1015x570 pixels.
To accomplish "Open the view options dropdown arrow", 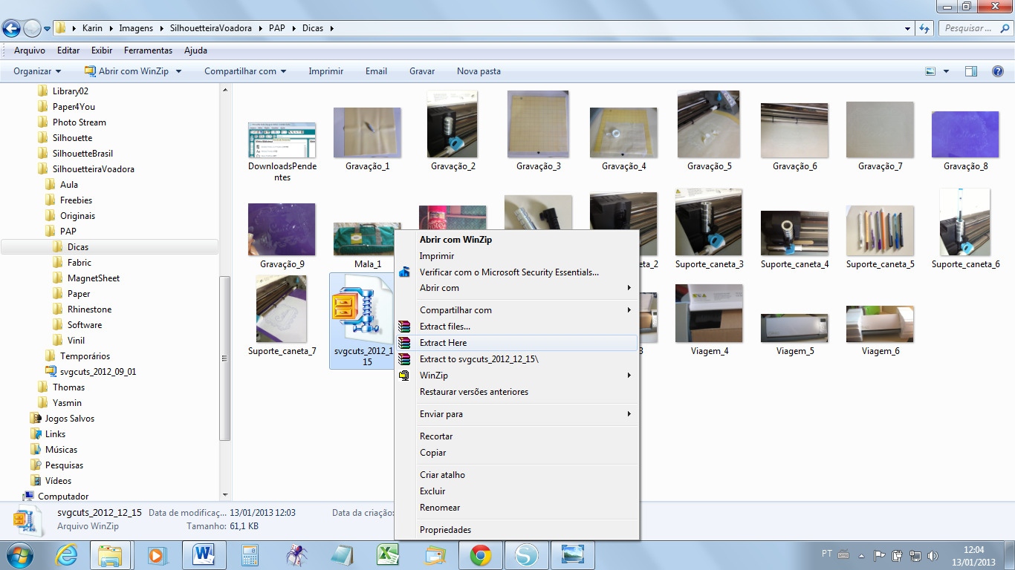I will click(946, 71).
